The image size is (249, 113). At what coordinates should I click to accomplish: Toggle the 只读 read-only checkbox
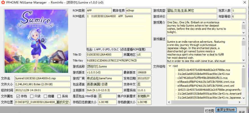(x=32, y=96)
